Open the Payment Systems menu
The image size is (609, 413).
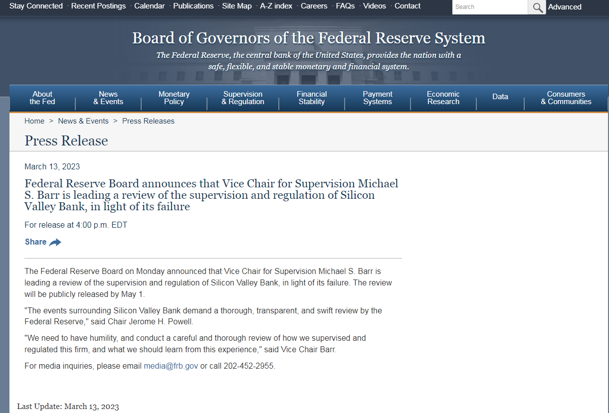[378, 98]
